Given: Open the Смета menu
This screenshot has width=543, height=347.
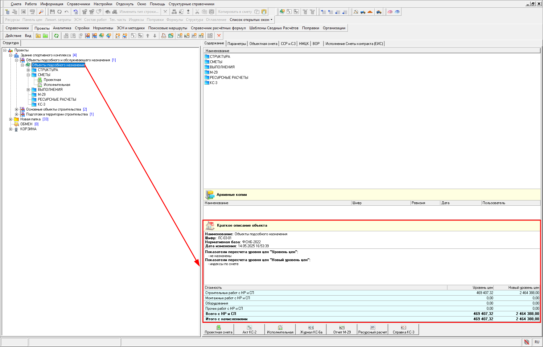Looking at the screenshot, I should [16, 4].
